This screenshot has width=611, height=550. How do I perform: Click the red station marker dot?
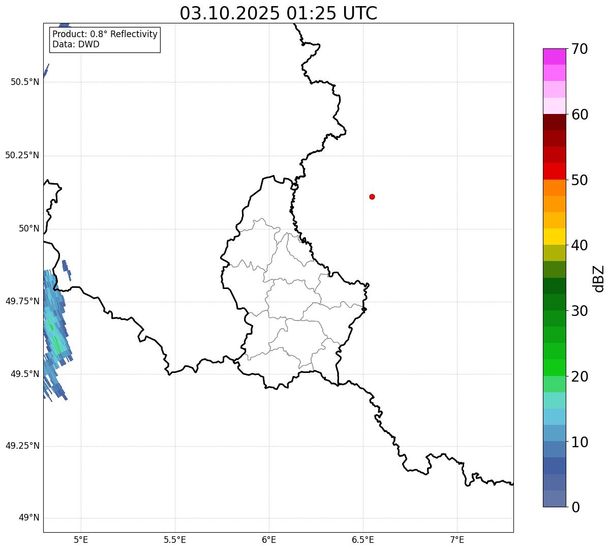click(372, 196)
